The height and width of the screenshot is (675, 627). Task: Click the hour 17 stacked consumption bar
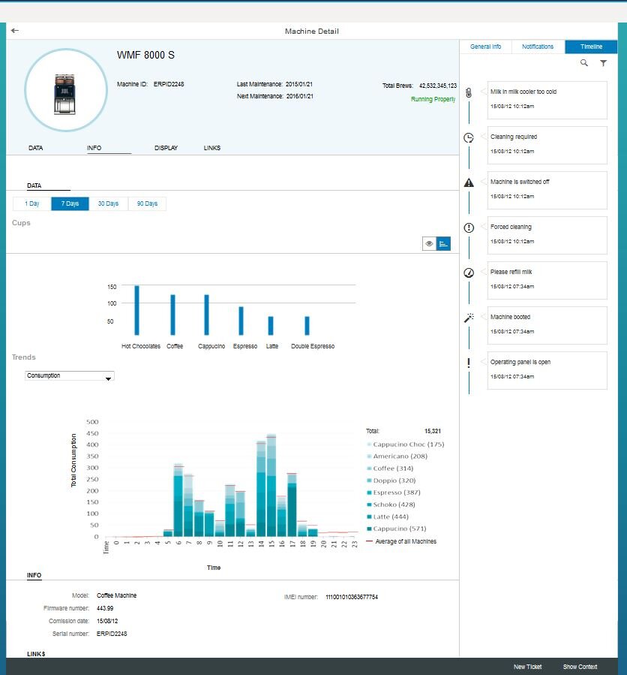[292, 505]
